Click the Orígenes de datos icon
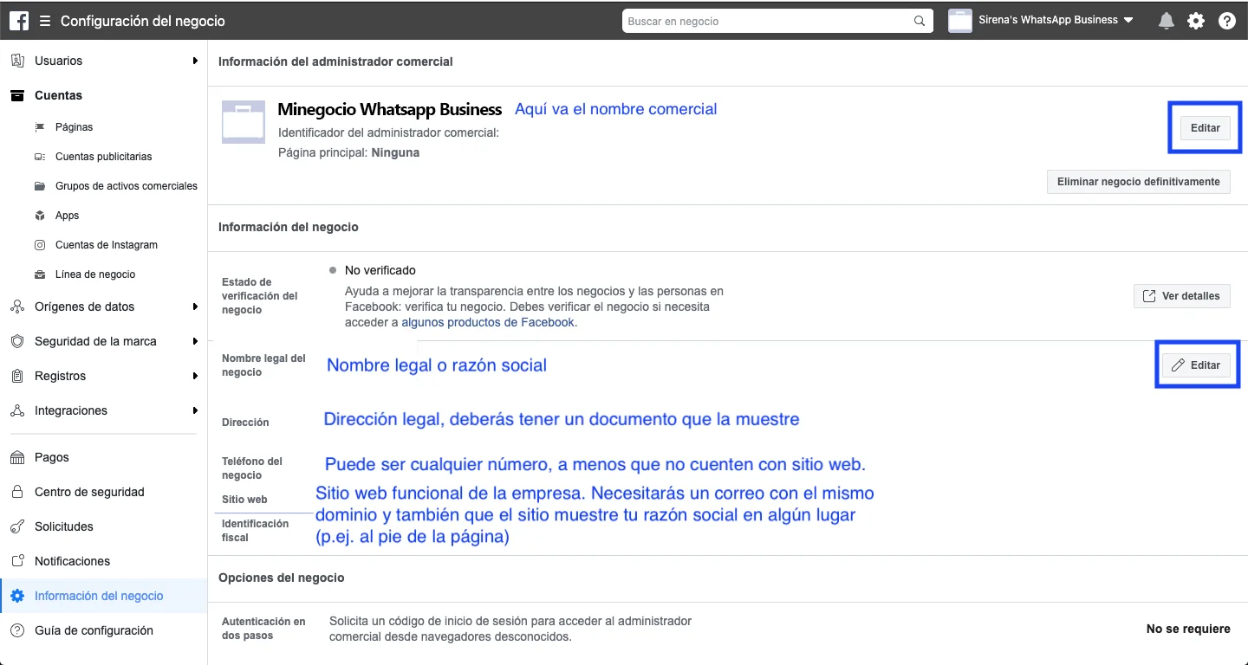Viewport: 1248px width, 665px height. (x=17, y=307)
